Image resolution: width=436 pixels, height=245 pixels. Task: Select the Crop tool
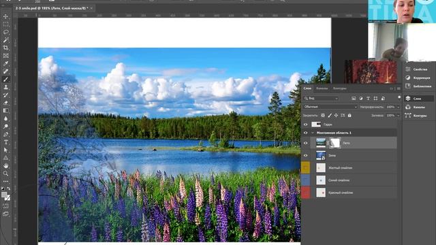click(x=5, y=48)
